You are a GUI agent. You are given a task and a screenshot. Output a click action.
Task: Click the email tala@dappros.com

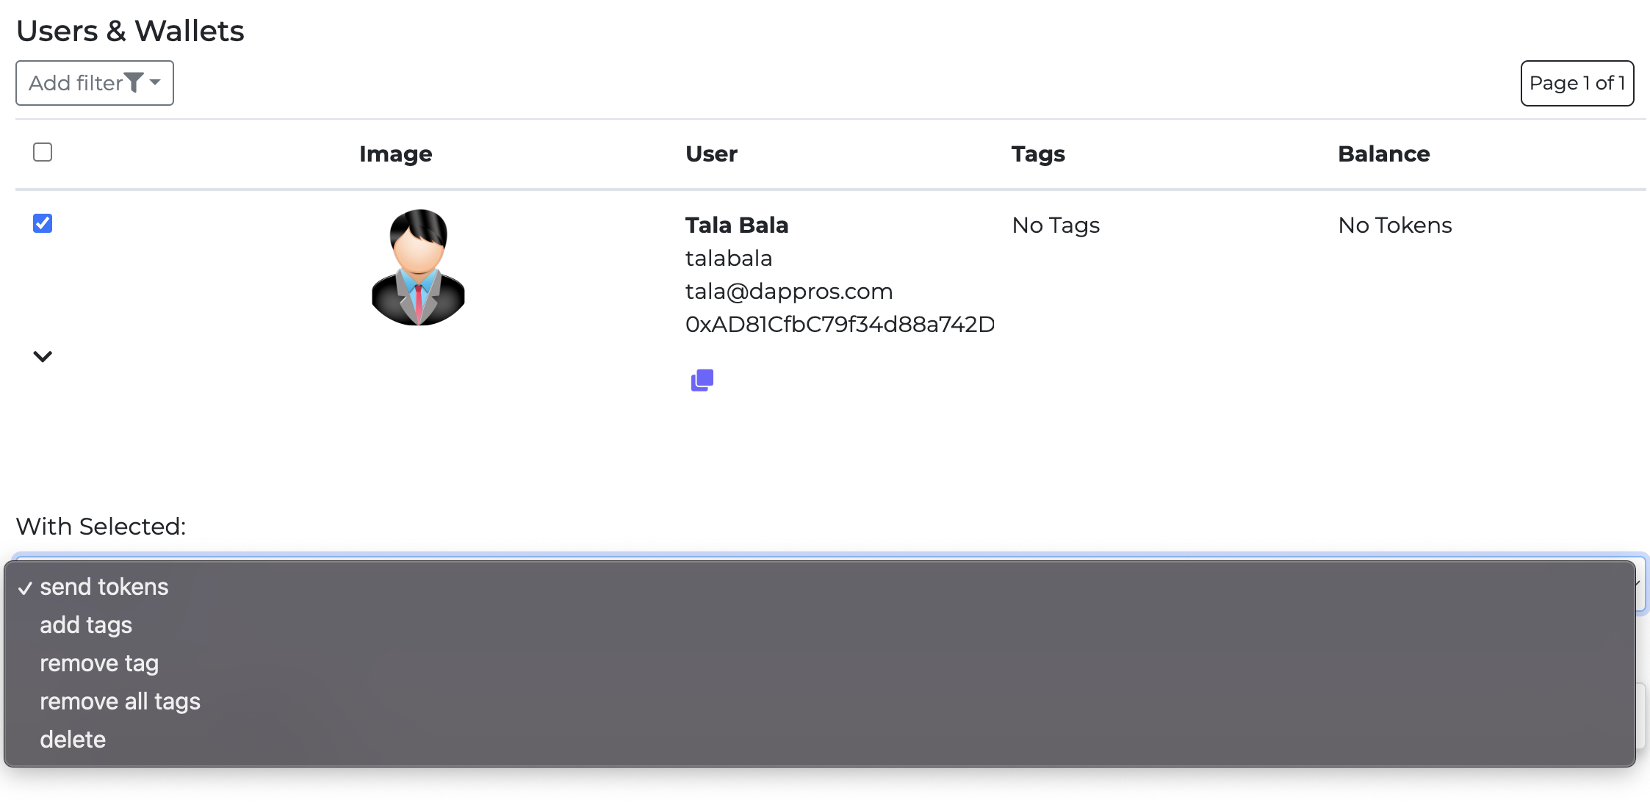(789, 291)
